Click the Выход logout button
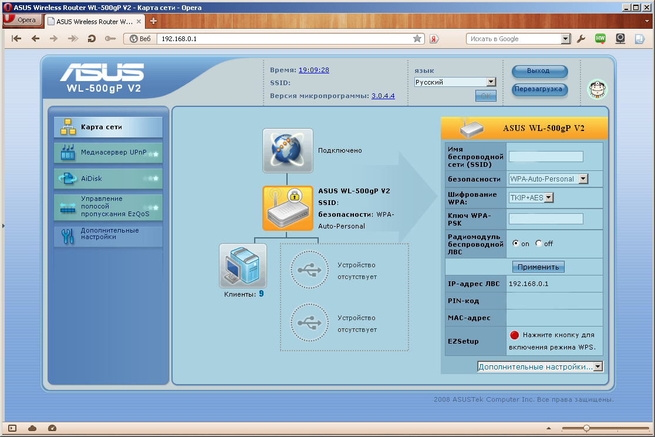 coord(539,71)
